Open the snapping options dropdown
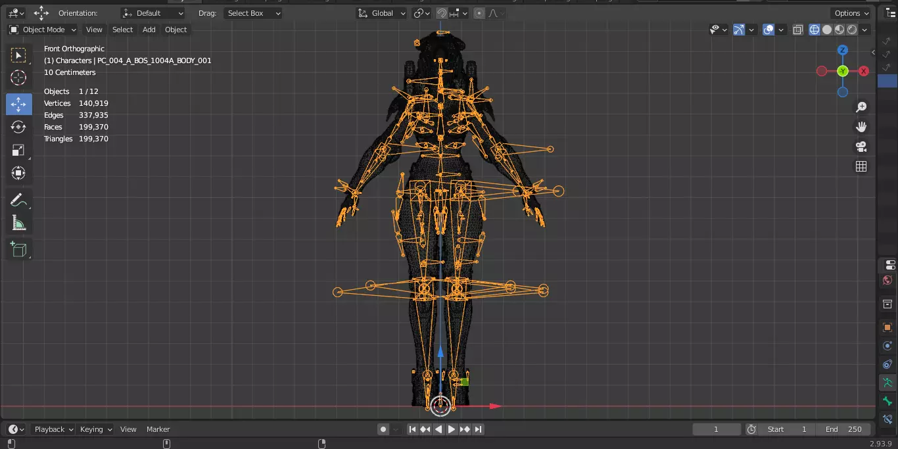898x449 pixels. [x=459, y=13]
